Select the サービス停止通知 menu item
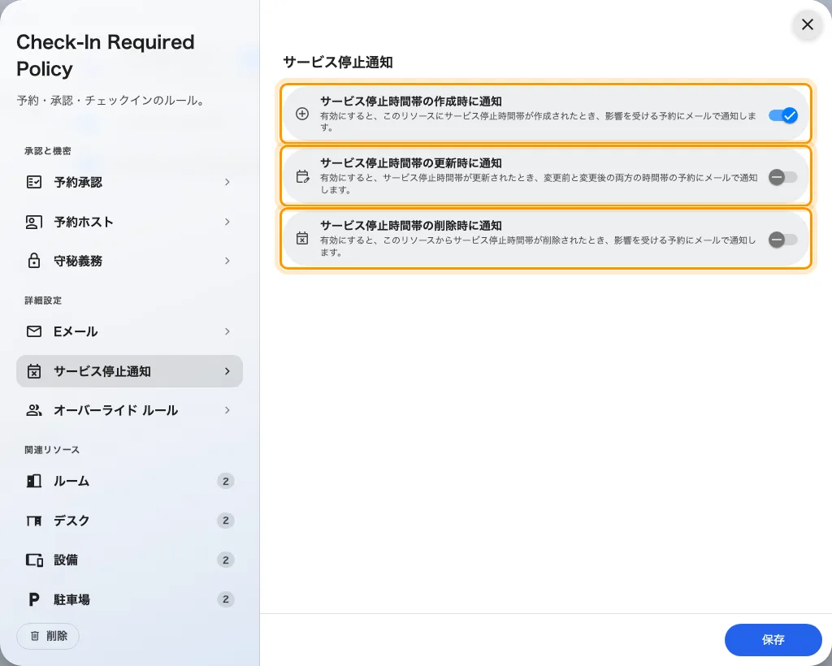 [129, 371]
